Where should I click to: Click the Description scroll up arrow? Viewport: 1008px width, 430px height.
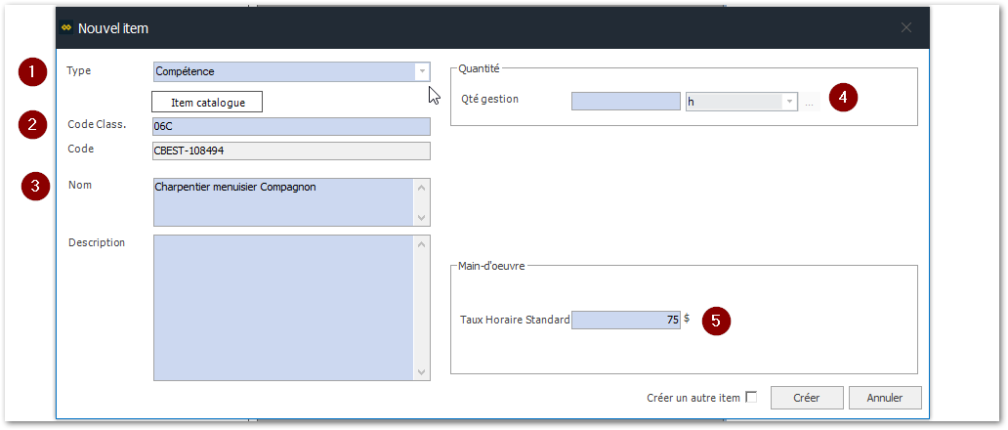(422, 243)
